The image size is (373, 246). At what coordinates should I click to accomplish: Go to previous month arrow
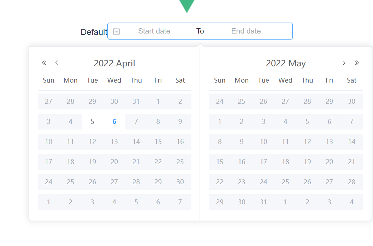[57, 63]
